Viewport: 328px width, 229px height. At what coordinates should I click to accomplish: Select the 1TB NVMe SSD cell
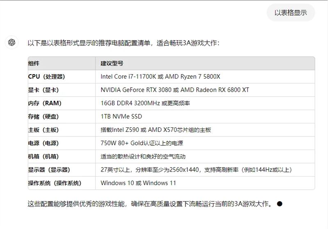point(205,117)
